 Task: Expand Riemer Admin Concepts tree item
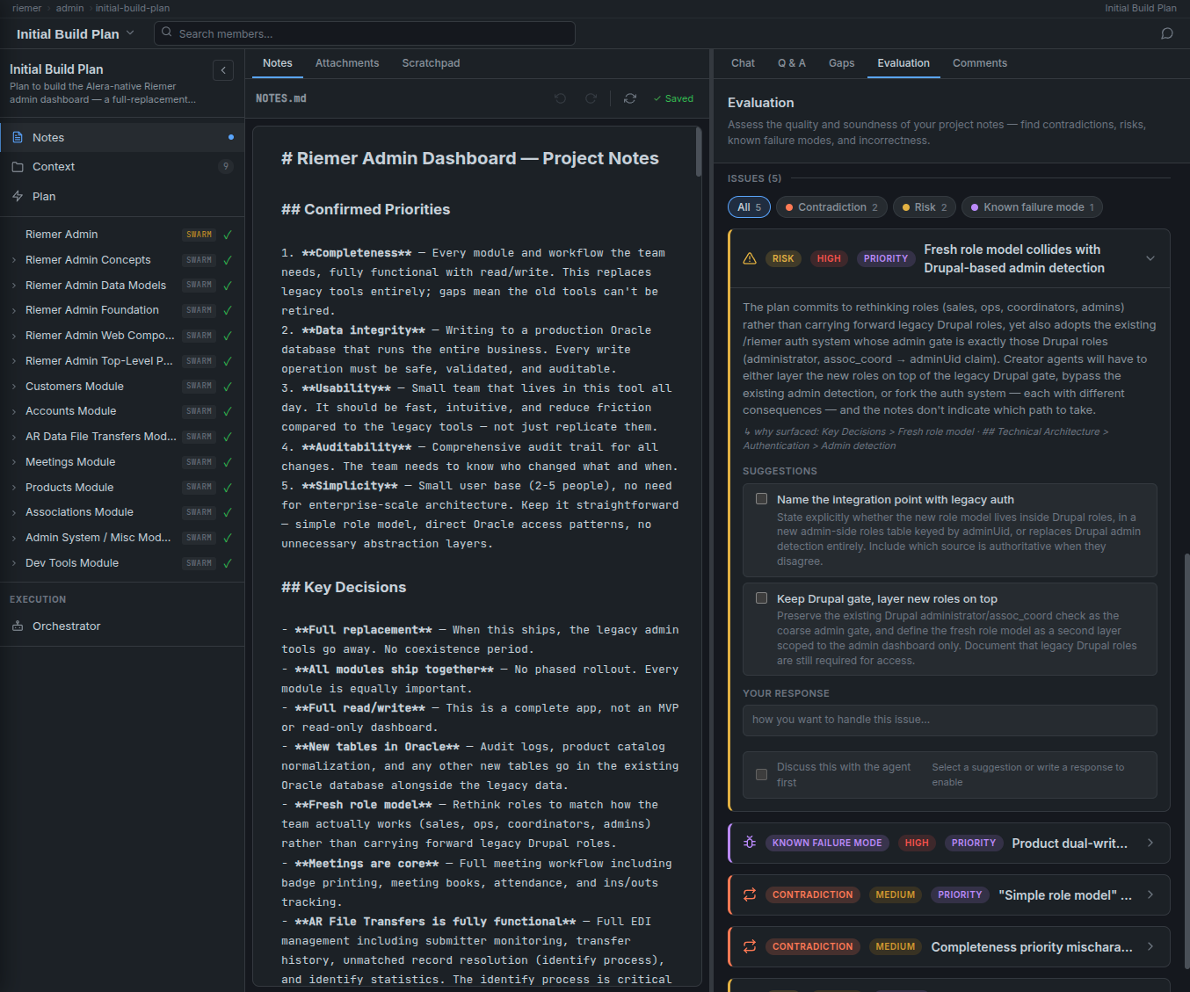[x=14, y=260]
